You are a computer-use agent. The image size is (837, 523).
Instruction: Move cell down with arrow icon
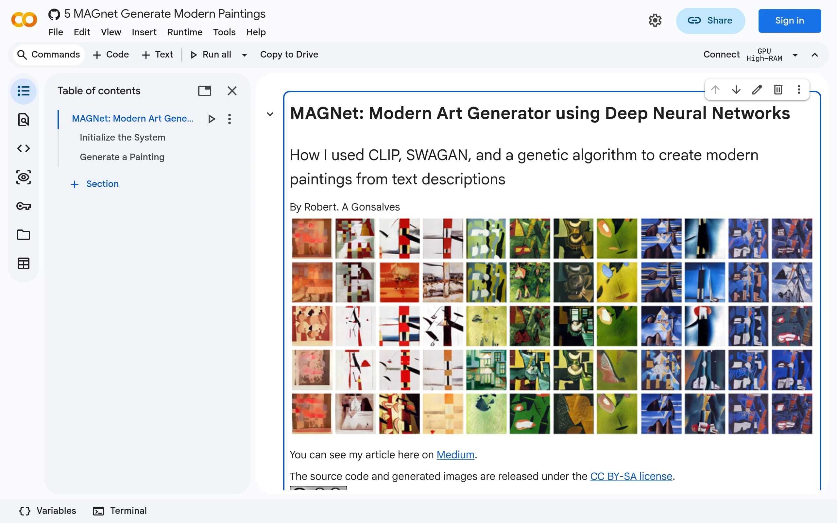coord(736,90)
